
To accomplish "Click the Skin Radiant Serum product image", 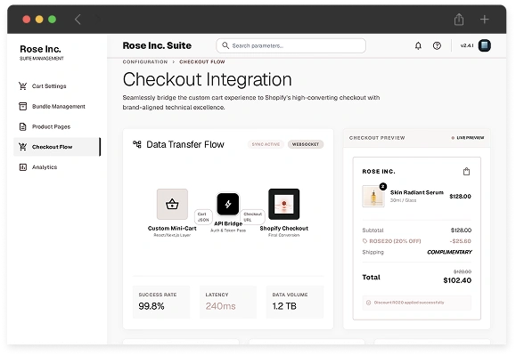I will tap(373, 196).
